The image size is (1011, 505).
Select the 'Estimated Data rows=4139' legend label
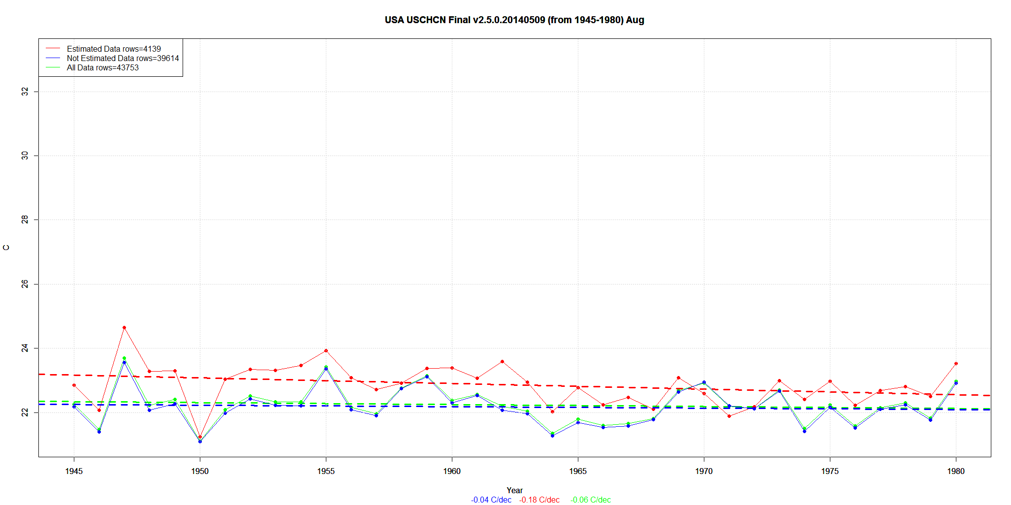114,49
